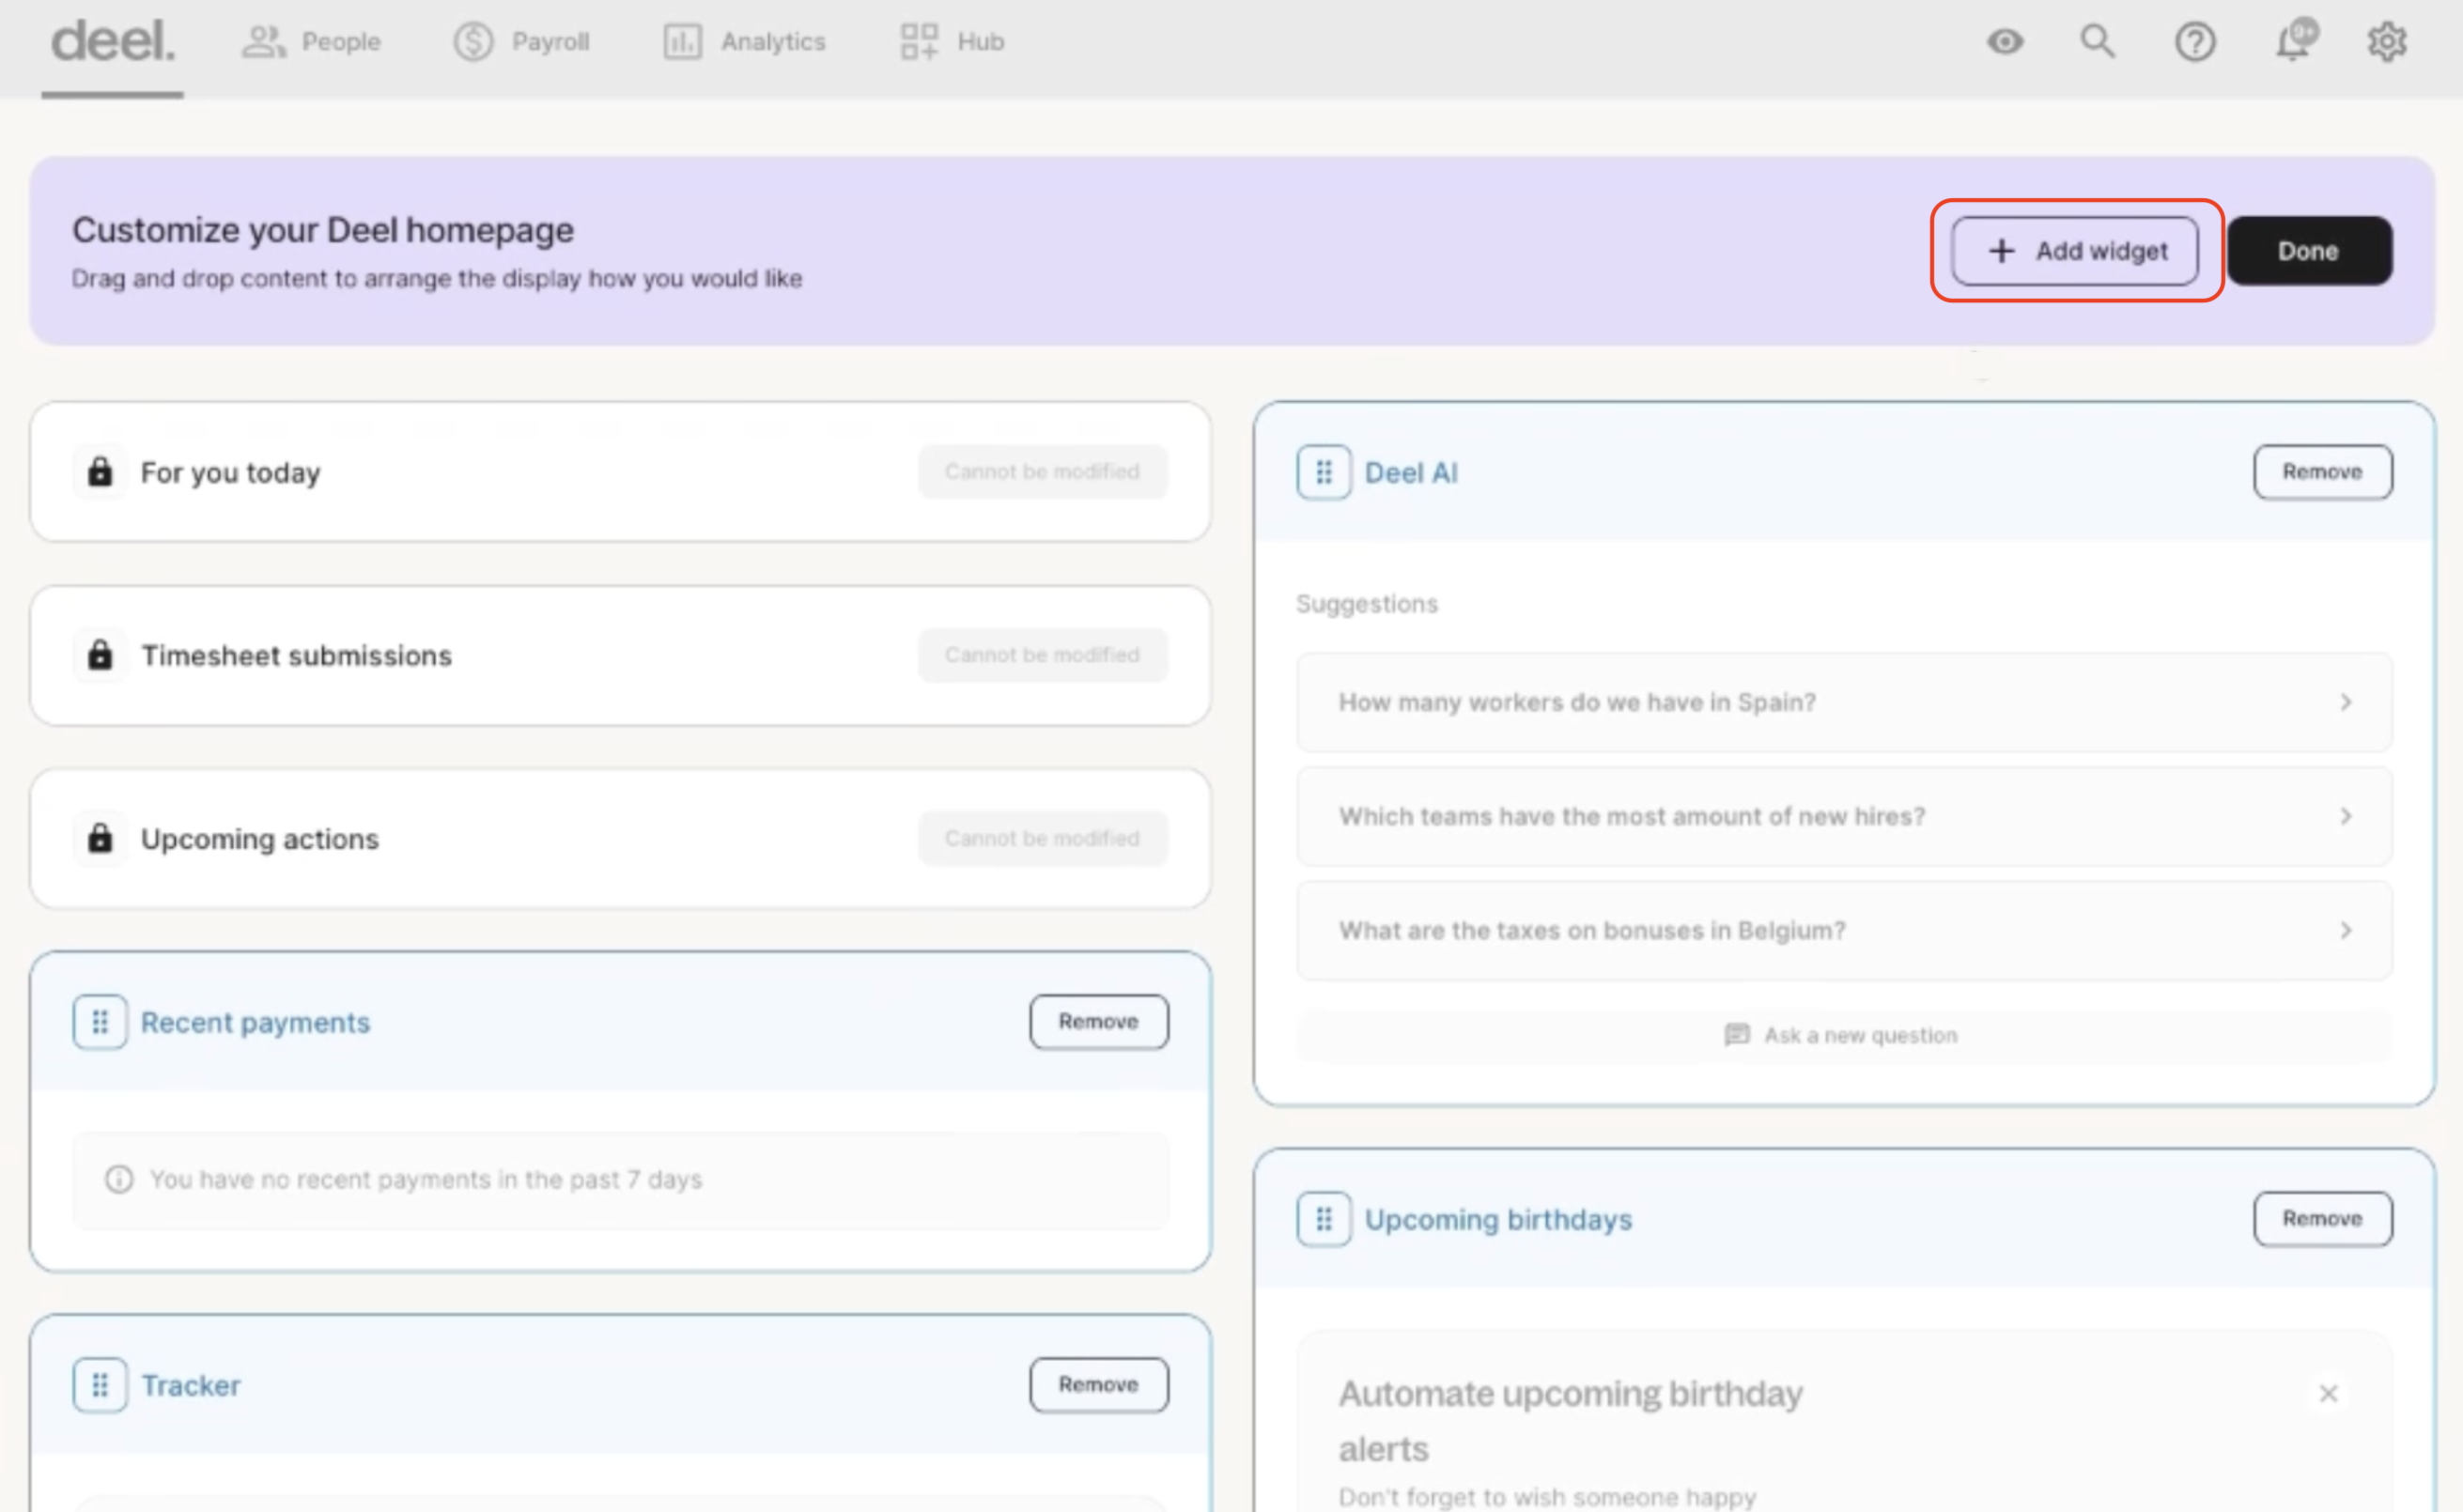Open the Analytics menu

[744, 42]
